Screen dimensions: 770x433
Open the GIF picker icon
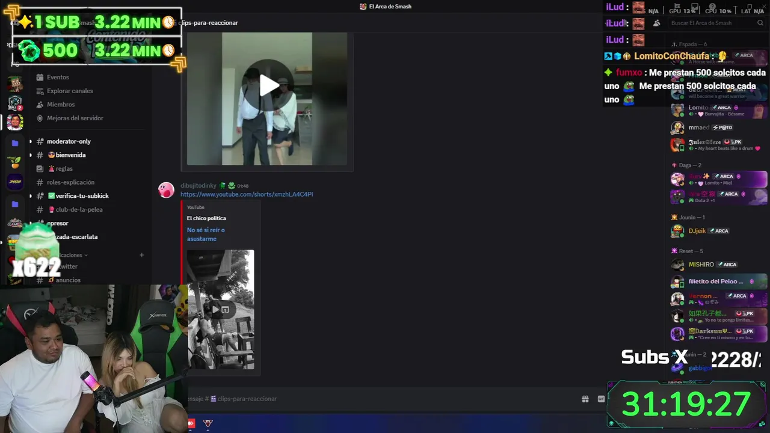pos(600,399)
